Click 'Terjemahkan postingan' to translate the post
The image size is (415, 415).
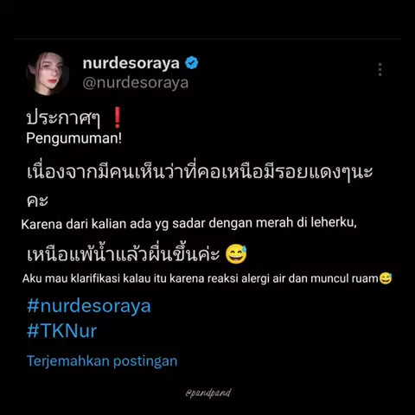102,361
